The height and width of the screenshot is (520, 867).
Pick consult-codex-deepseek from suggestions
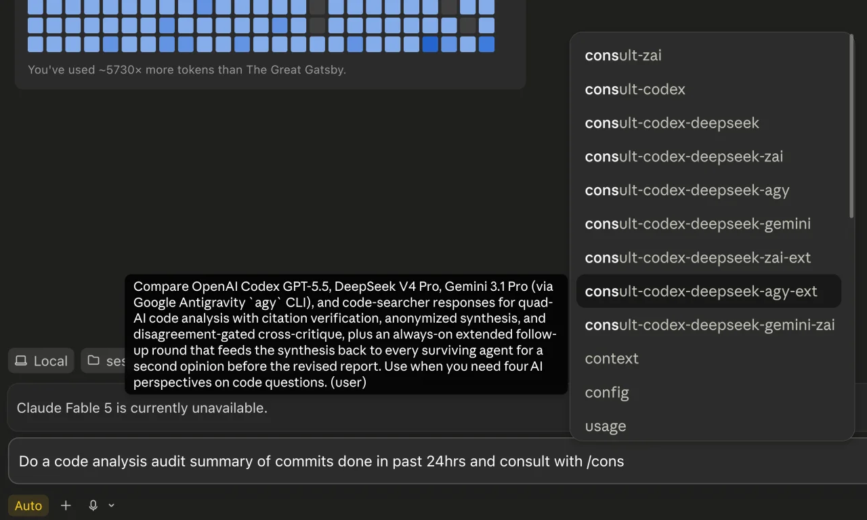click(709, 123)
